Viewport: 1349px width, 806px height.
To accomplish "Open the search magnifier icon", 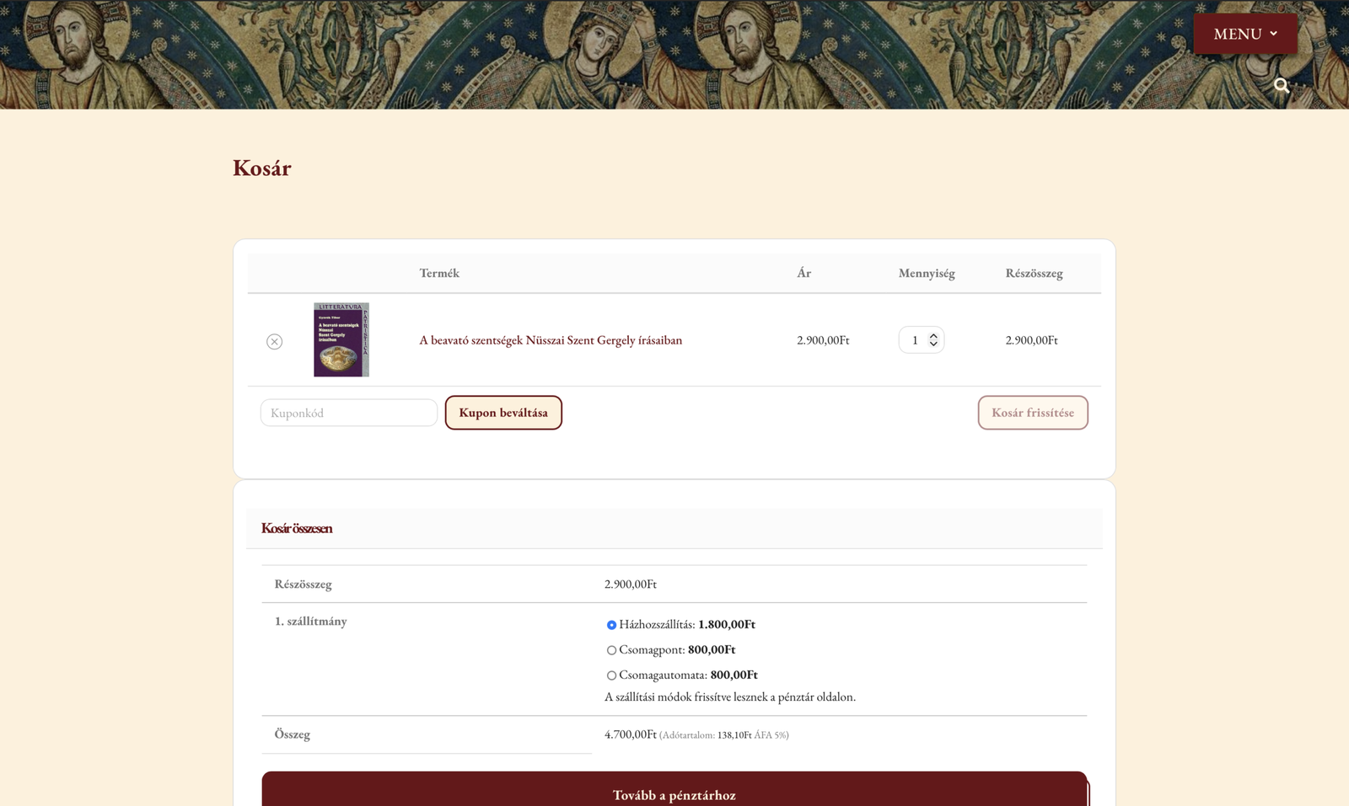I will 1282,85.
